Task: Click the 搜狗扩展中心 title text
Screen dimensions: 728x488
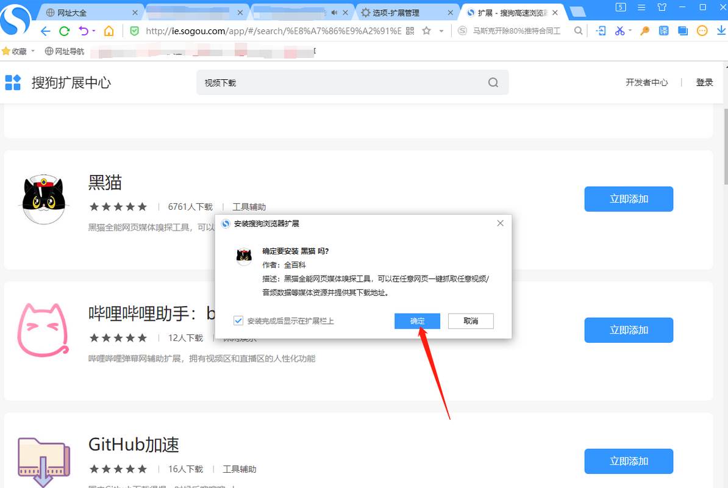Action: 71,82
